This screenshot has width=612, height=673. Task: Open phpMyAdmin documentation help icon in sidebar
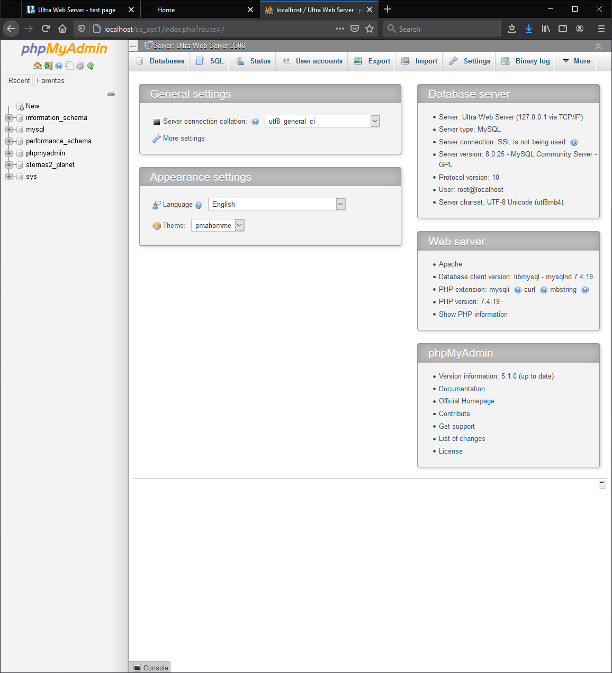tap(59, 66)
